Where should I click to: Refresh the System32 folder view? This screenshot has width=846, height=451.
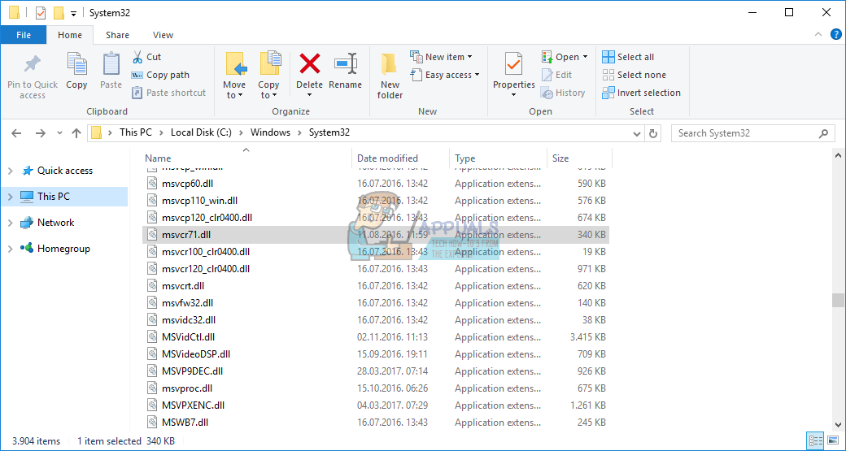[x=653, y=133]
